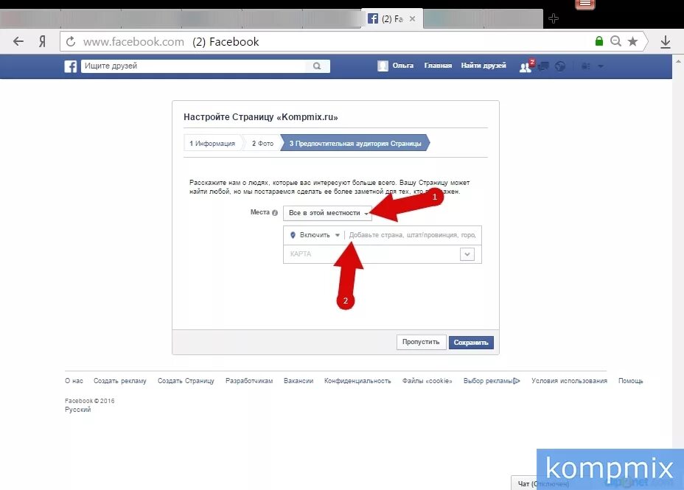Open downloads with the arrow icon
Viewport: 684px width, 490px height.
666,42
